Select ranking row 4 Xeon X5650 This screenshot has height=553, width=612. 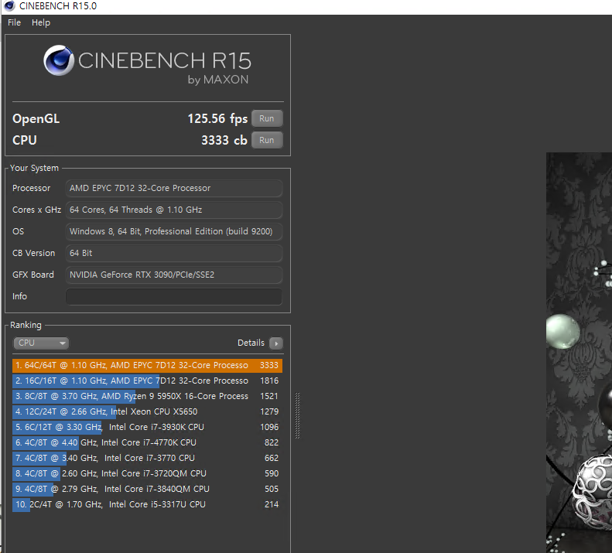pos(147,411)
